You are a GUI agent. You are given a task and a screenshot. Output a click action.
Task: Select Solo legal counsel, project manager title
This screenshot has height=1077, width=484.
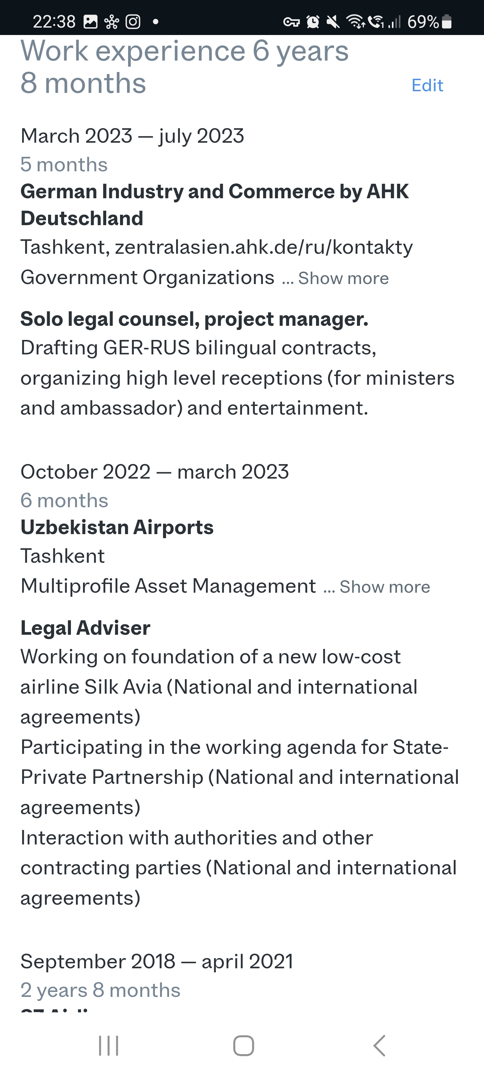point(194,319)
